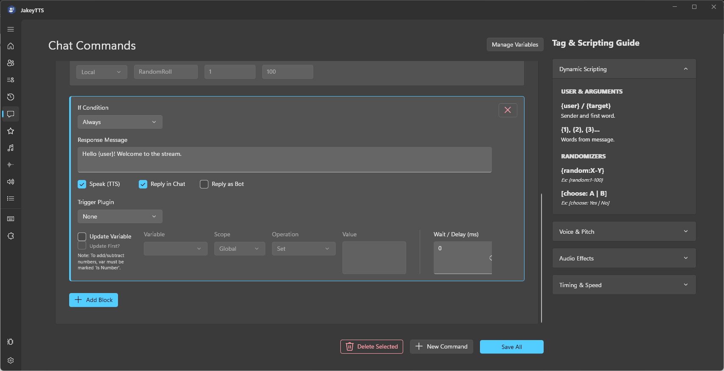Viewport: 724px width, 371px height.
Task: Click the Manage Variables button
Action: tap(515, 44)
